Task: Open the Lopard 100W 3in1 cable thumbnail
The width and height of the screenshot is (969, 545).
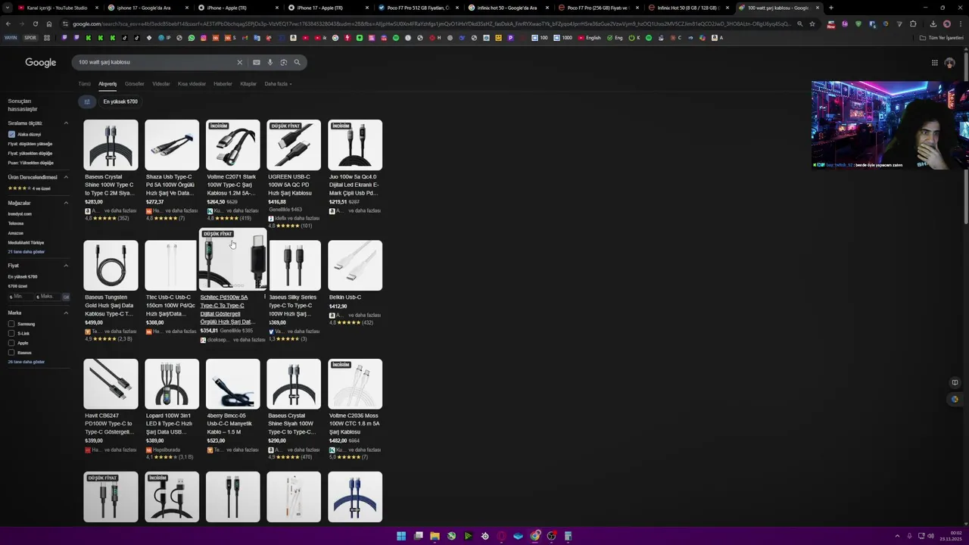Action: coord(172,384)
